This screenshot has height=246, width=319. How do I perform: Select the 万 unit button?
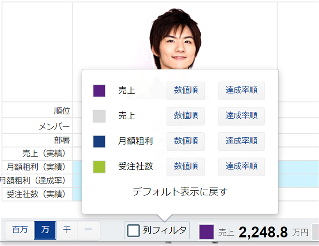(x=45, y=230)
